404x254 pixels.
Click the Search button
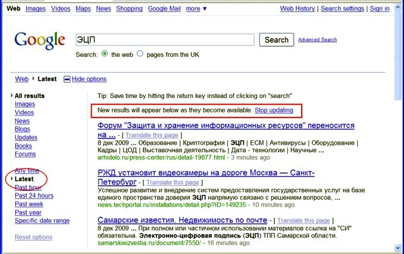click(276, 40)
